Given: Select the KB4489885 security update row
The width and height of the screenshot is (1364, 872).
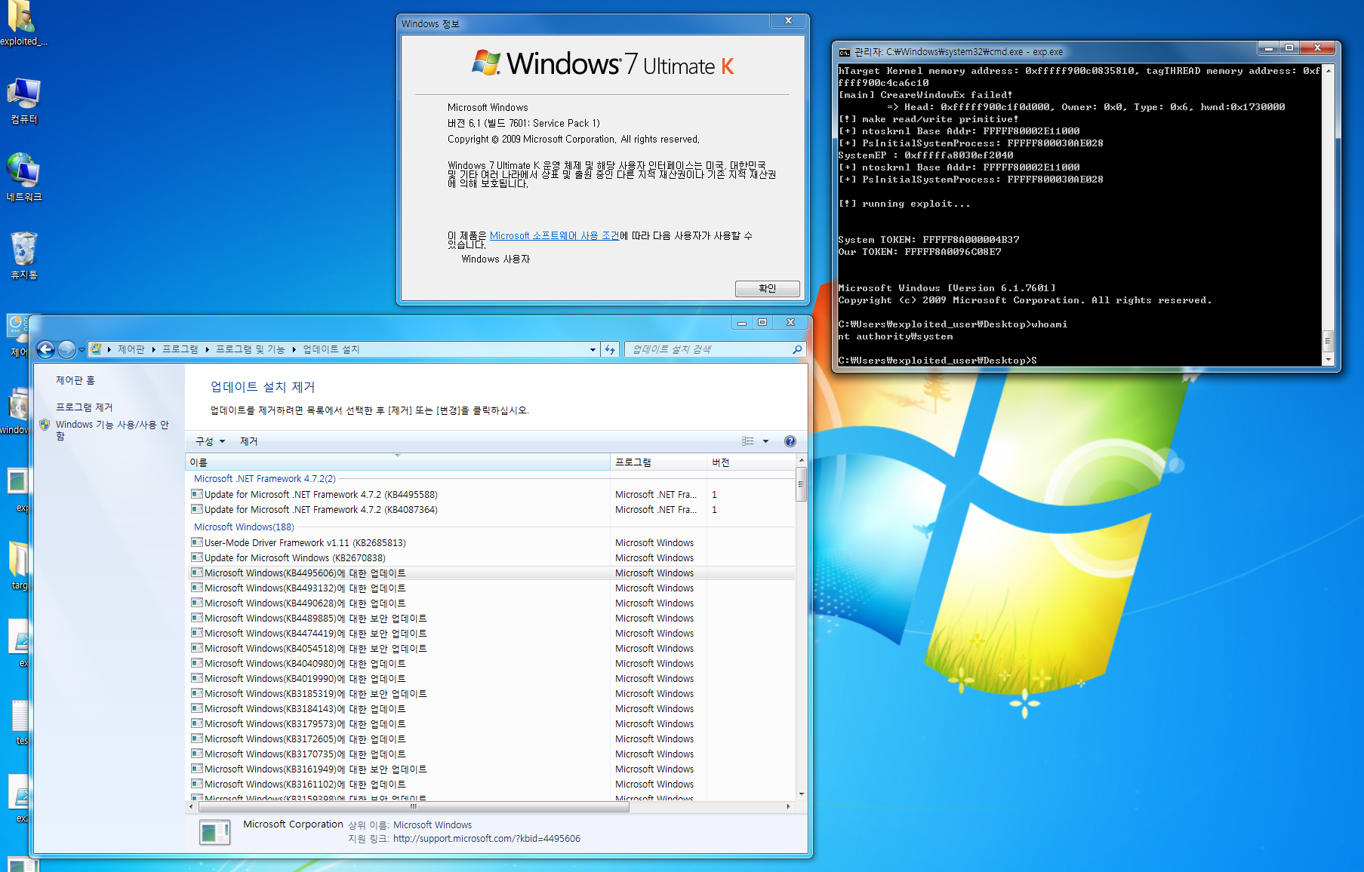Looking at the screenshot, I should coord(491,618).
